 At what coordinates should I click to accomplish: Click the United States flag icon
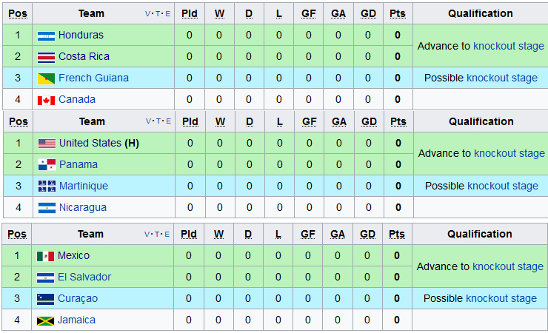47,144
